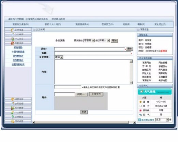Focus the 标题 title input field

92,53
